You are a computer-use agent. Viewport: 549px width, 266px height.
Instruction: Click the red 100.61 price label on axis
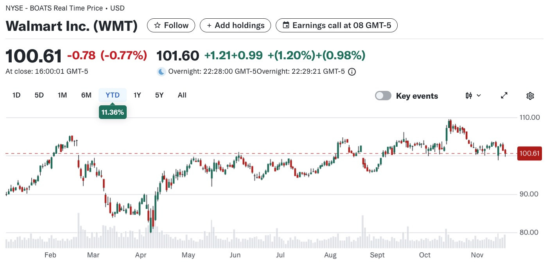529,154
